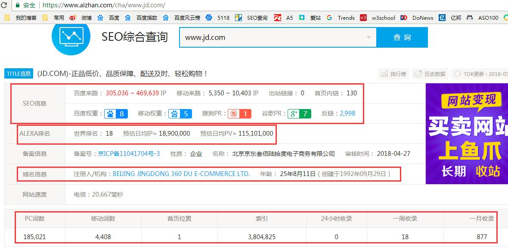Screen dimensions: 508x249
Task: Click the 移动来路 value 5,350 ~ 10,403
Action: pos(230,93)
